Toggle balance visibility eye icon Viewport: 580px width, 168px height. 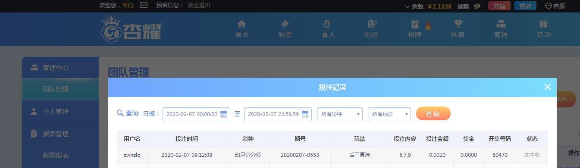click(x=477, y=6)
